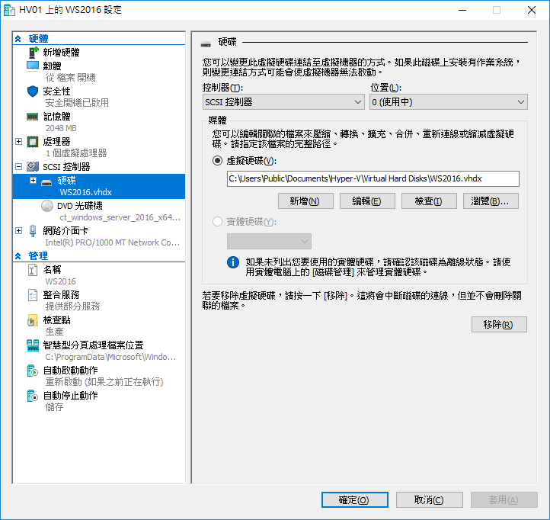Select the 2048 MB memory value text

[61, 128]
